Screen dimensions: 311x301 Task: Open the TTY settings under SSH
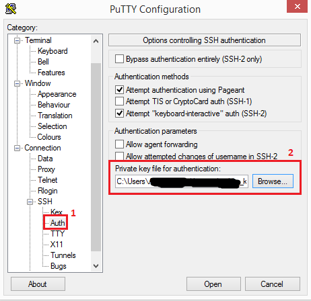(58, 234)
